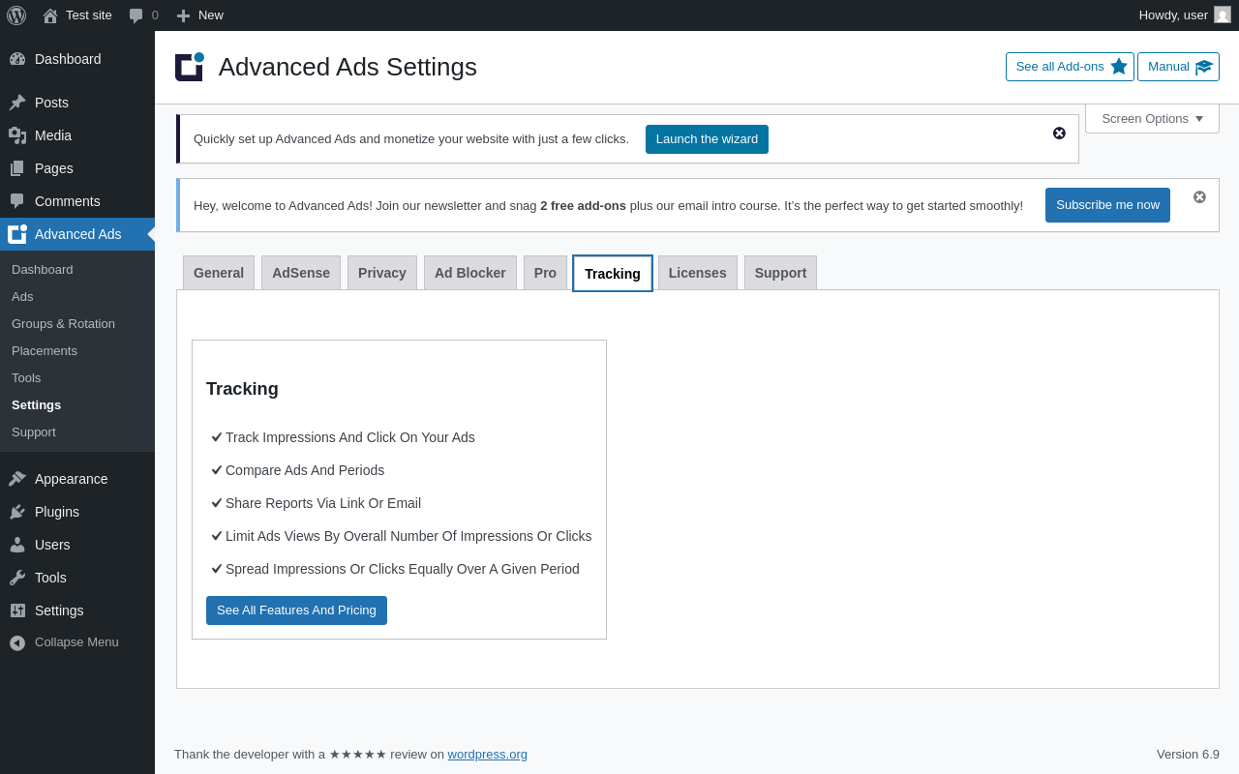
Task: Click the user avatar in admin bar
Action: (1223, 15)
